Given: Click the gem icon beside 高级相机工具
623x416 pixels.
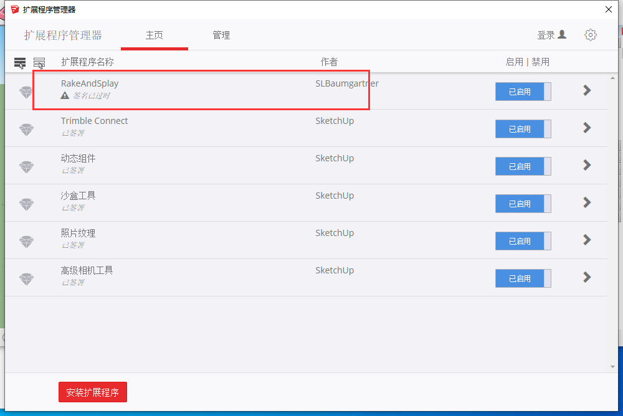Looking at the screenshot, I should [26, 279].
